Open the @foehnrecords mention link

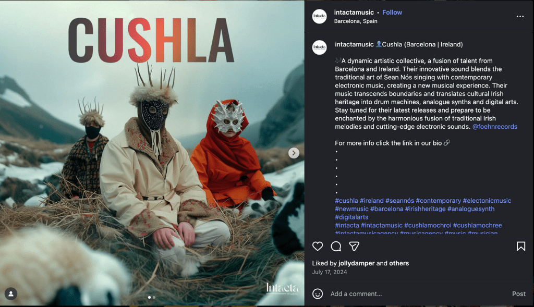[x=494, y=127]
